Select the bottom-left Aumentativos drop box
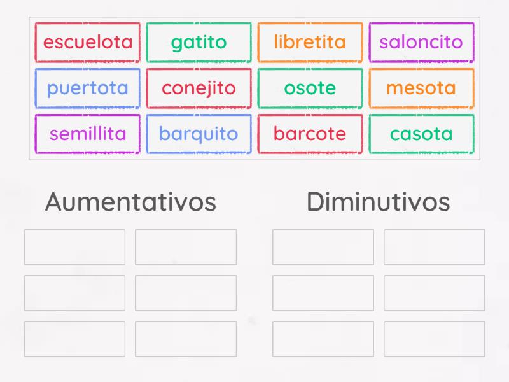Screen dimensions: 509x382 (74, 338)
